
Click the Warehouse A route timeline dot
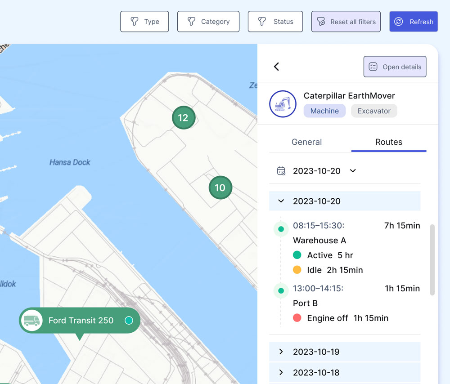tap(281, 229)
